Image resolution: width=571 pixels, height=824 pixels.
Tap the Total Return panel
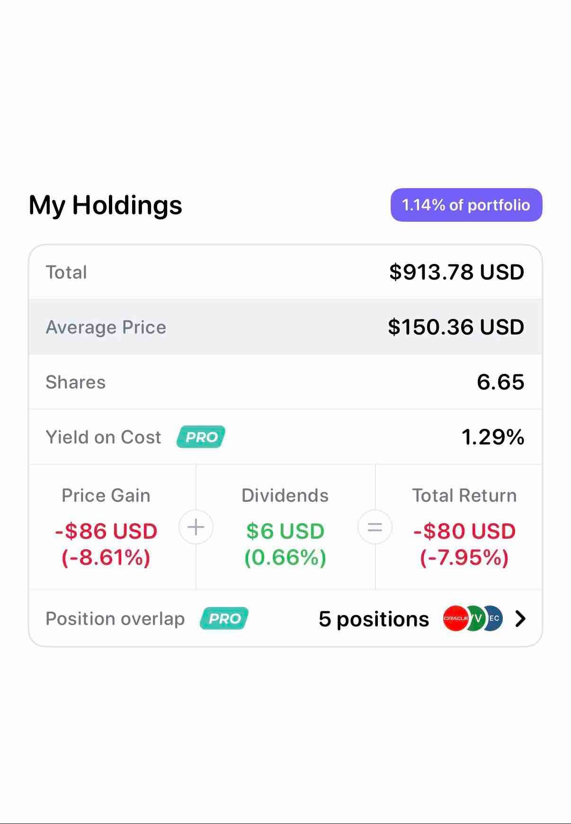pos(464,527)
